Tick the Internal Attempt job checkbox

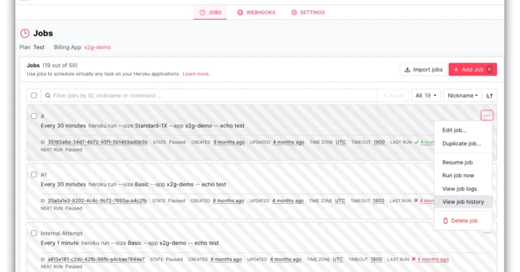click(34, 233)
